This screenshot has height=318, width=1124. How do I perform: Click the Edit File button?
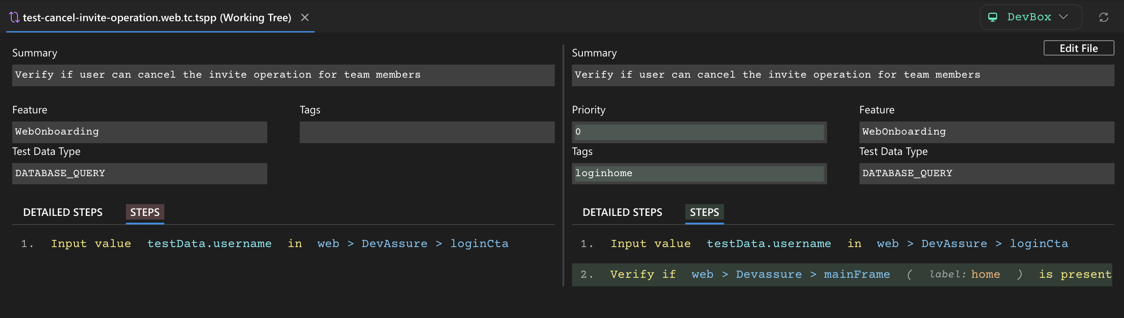[x=1078, y=48]
